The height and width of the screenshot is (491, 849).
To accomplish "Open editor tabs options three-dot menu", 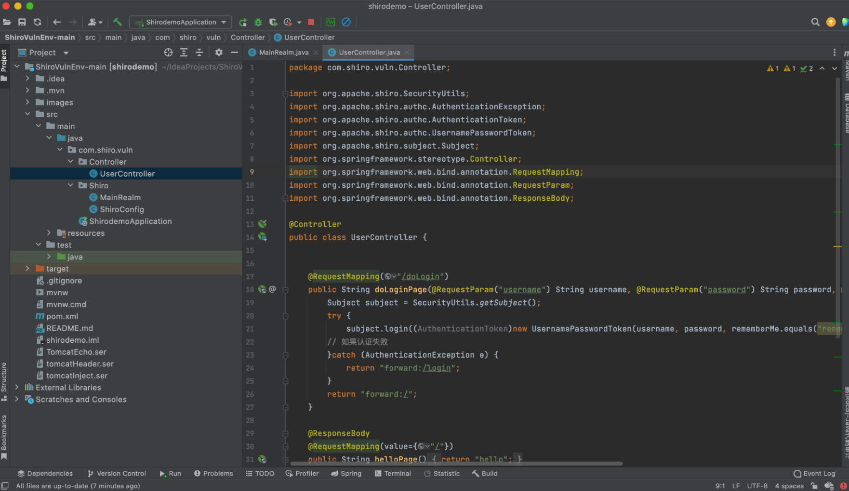I will click(x=835, y=52).
